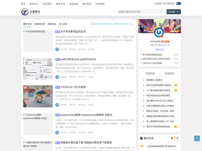This screenshot has width=202, height=151.
Task: Open article easyrecovery破解 百度云 title
Action: tap(86, 115)
